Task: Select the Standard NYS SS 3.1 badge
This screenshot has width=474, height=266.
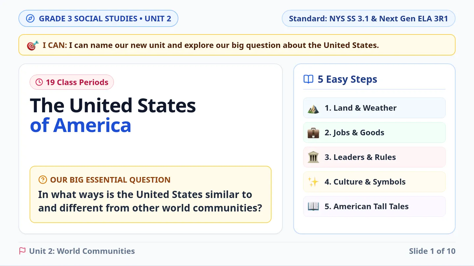Action: (369, 18)
